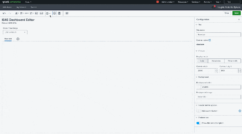The height and width of the screenshot is (134, 242).
Task: Click the green Save button
Action: click(x=237, y=13)
